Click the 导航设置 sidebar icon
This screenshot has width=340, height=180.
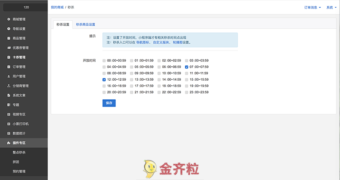(x=9, y=29)
